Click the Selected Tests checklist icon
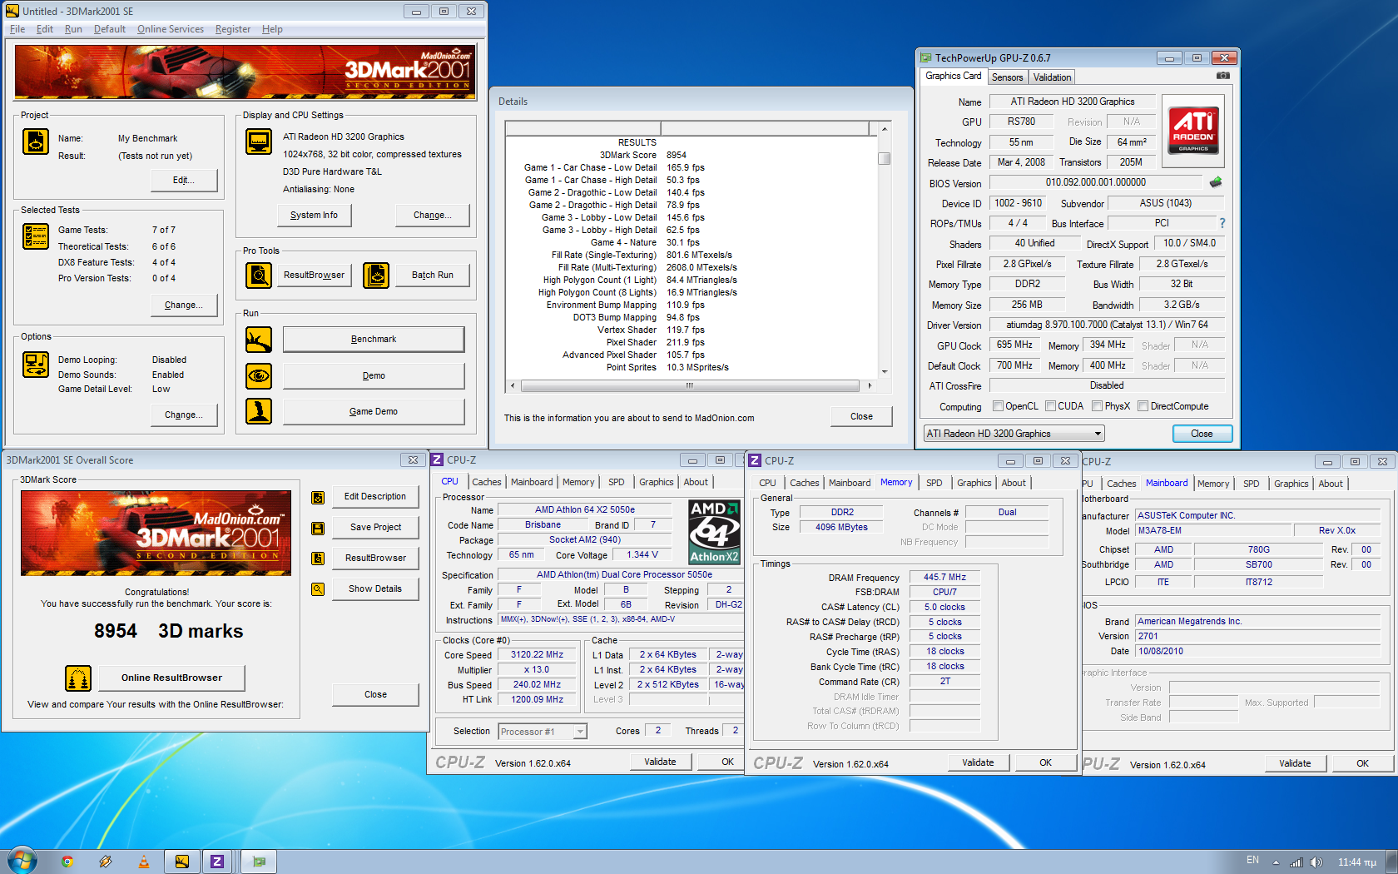This screenshot has height=874, width=1398. click(35, 237)
